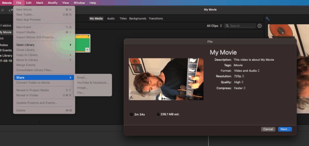Choose Reveal in Project Media item
Image resolution: width=309 pixels, height=146 pixels.
(44, 90)
